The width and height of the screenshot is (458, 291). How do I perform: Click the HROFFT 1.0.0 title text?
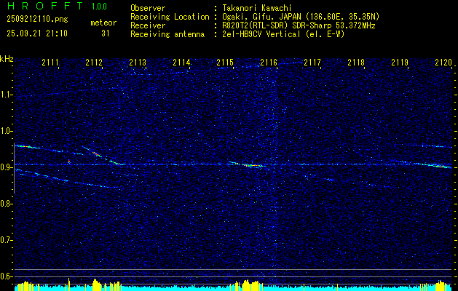click(58, 6)
